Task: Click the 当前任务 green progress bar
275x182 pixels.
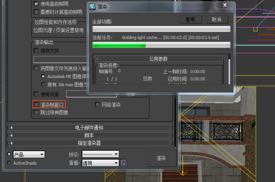Action: click(161, 45)
